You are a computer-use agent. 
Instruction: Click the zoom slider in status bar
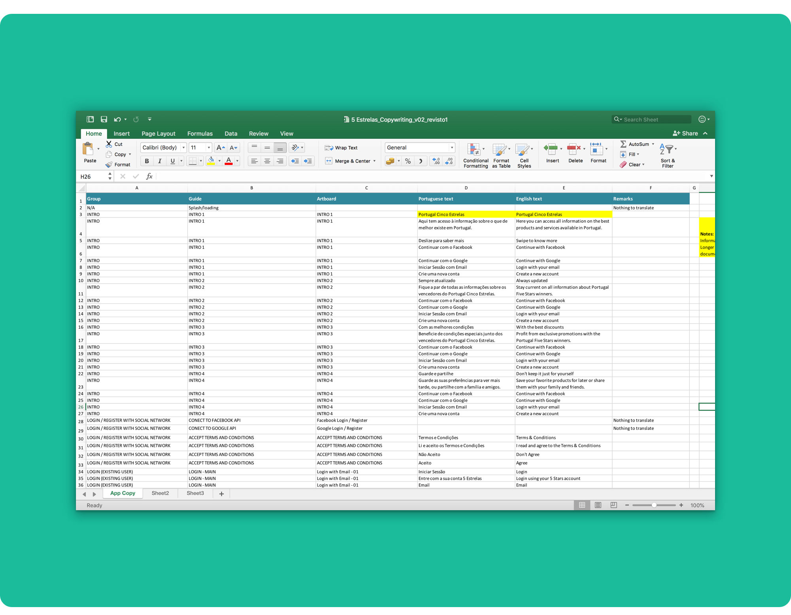[654, 505]
